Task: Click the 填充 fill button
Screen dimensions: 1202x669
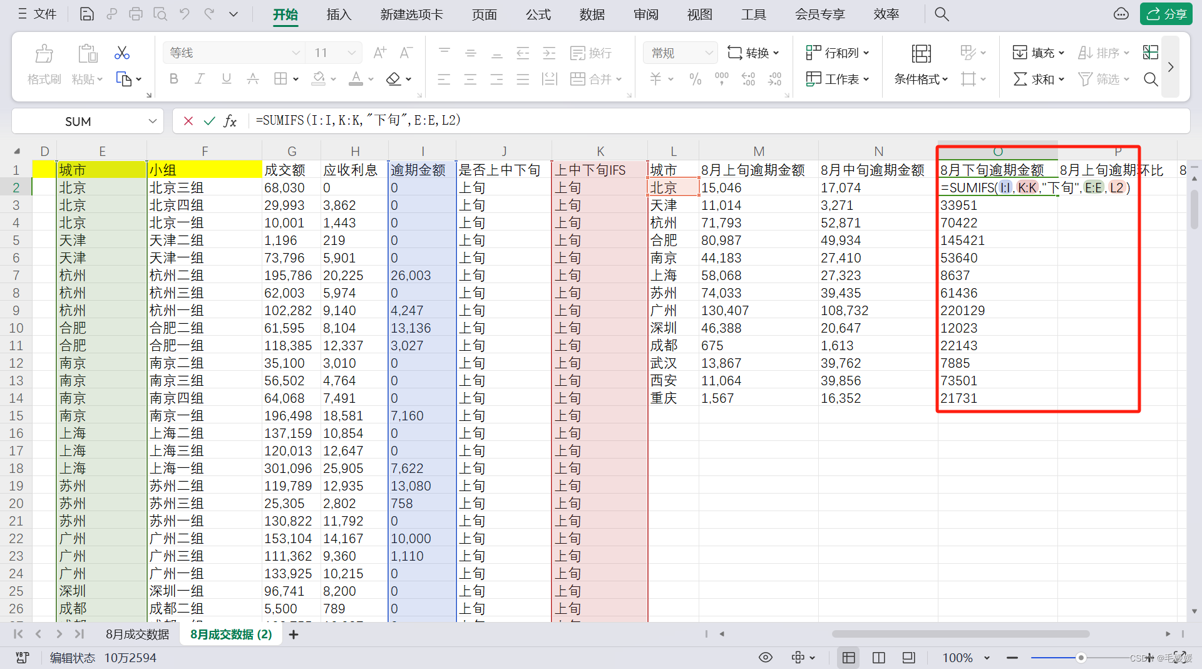Action: point(1038,53)
